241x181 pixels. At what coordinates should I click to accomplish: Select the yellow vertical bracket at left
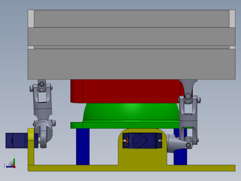tap(31, 147)
